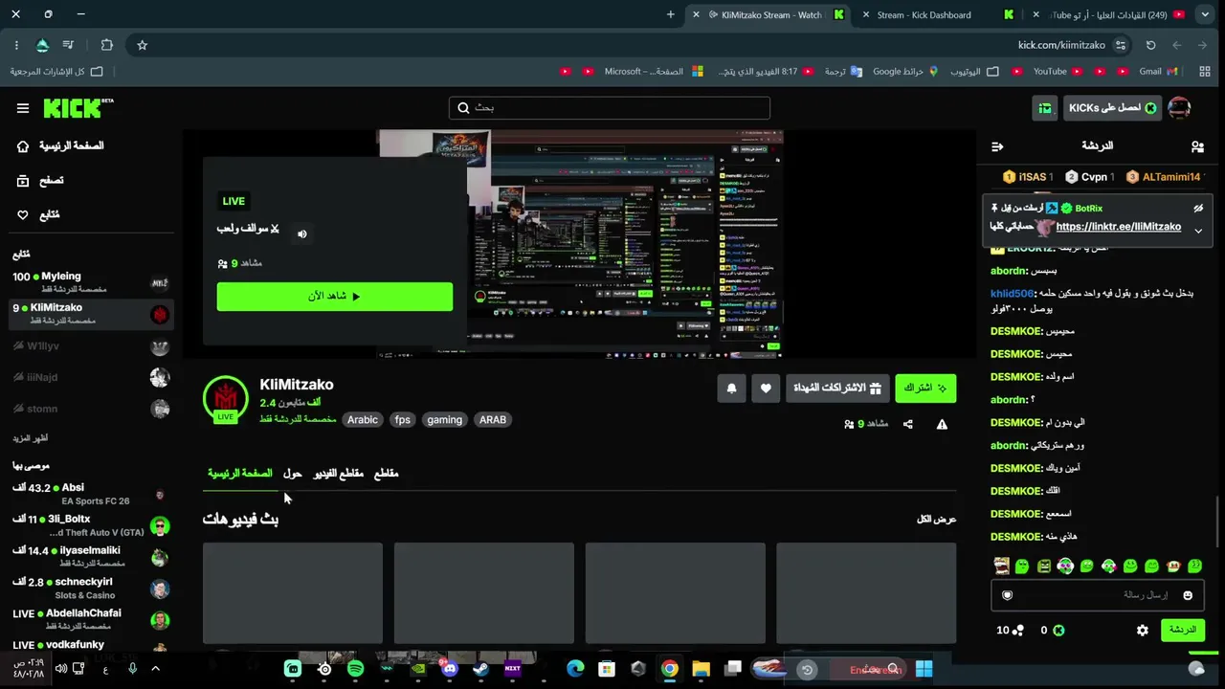Toggle the follow heart button
The height and width of the screenshot is (689, 1225).
(766, 388)
